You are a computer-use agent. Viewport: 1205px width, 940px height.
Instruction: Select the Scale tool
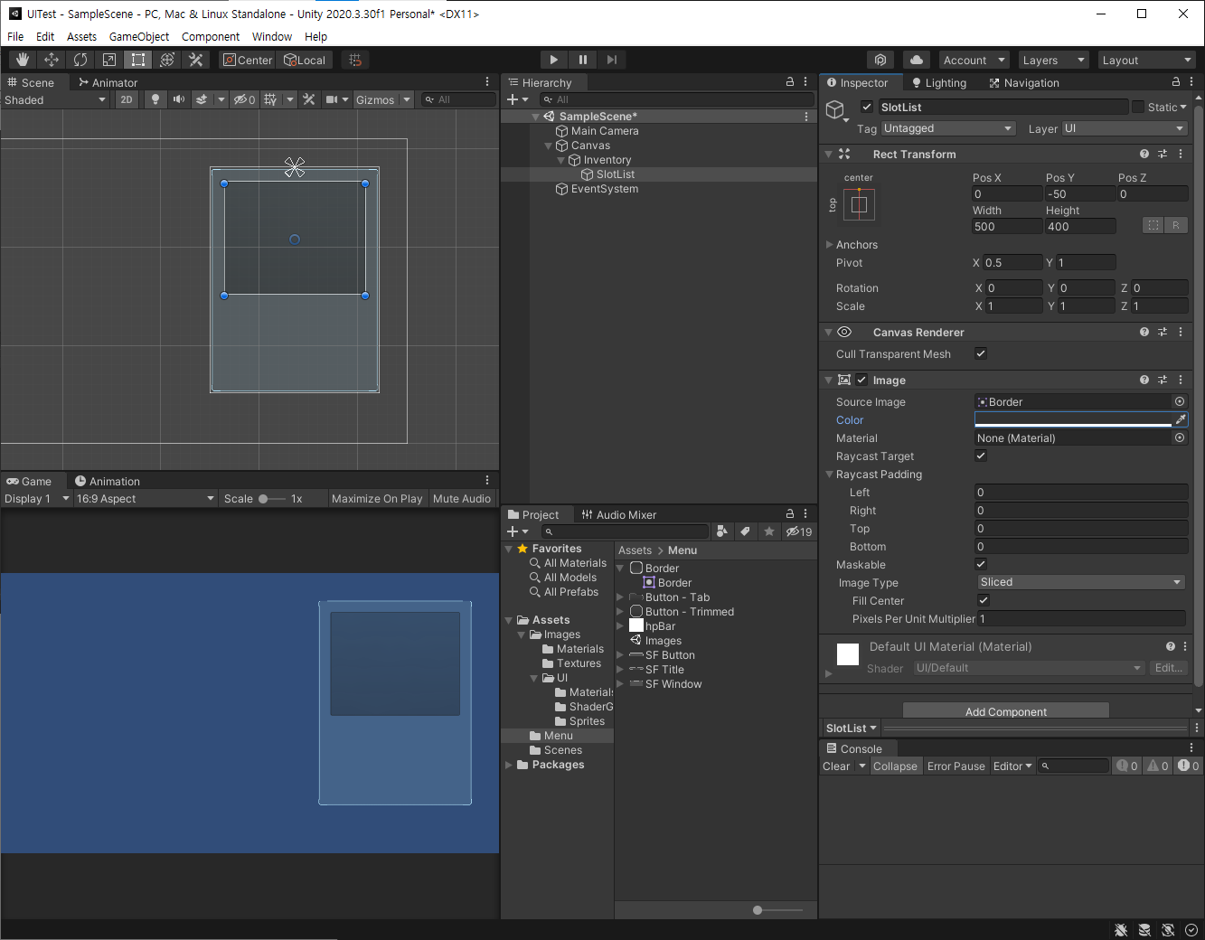click(x=109, y=60)
